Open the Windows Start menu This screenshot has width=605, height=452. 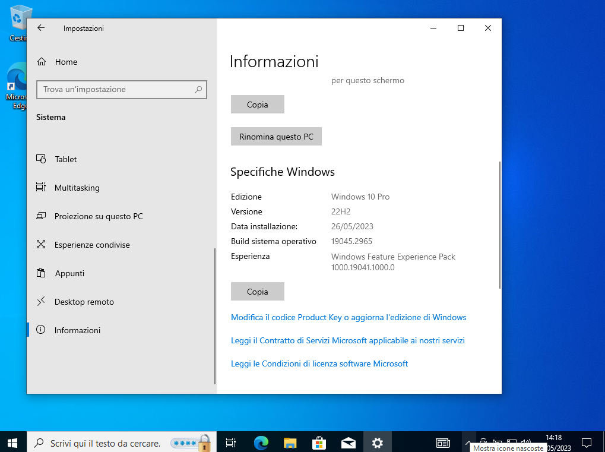(x=12, y=442)
